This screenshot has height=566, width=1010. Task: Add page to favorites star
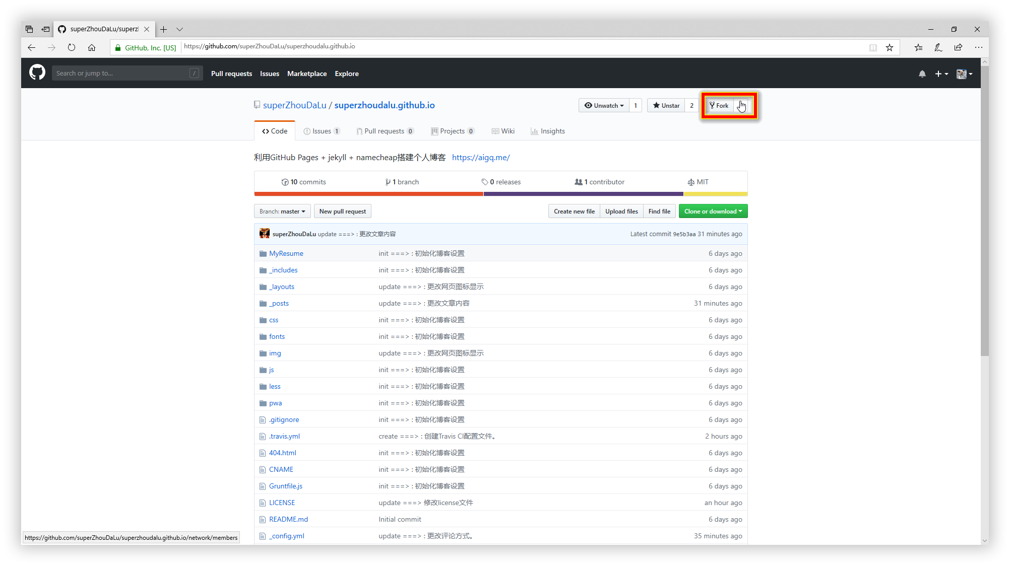click(x=890, y=47)
